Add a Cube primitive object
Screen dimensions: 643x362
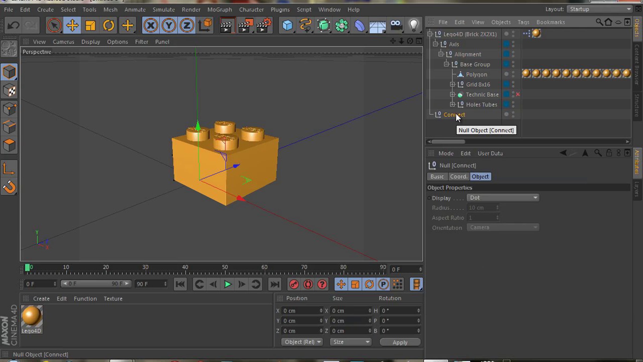287,25
